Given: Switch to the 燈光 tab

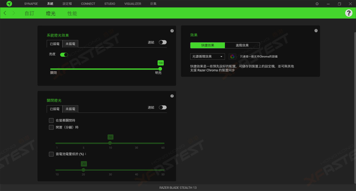Looking at the screenshot, I should (51, 14).
